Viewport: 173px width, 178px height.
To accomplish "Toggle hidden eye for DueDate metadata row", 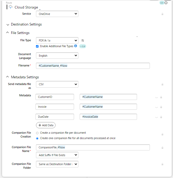I will (x=157, y=117).
